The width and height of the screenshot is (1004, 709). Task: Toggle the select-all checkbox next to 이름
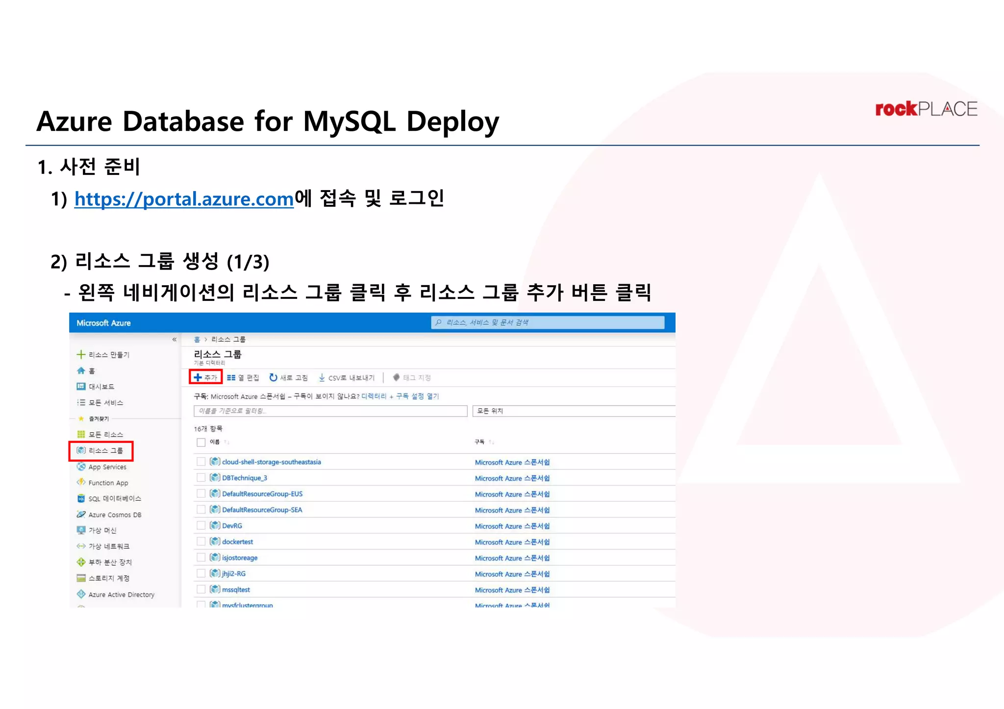201,442
